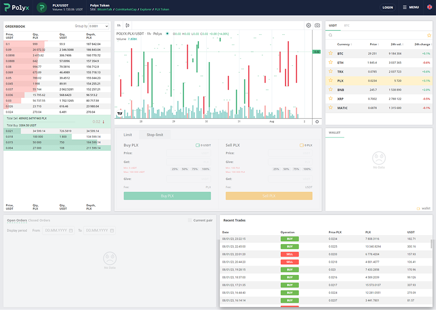Click search magnifier icon in markets panel
The image size is (436, 310).
[330, 35]
